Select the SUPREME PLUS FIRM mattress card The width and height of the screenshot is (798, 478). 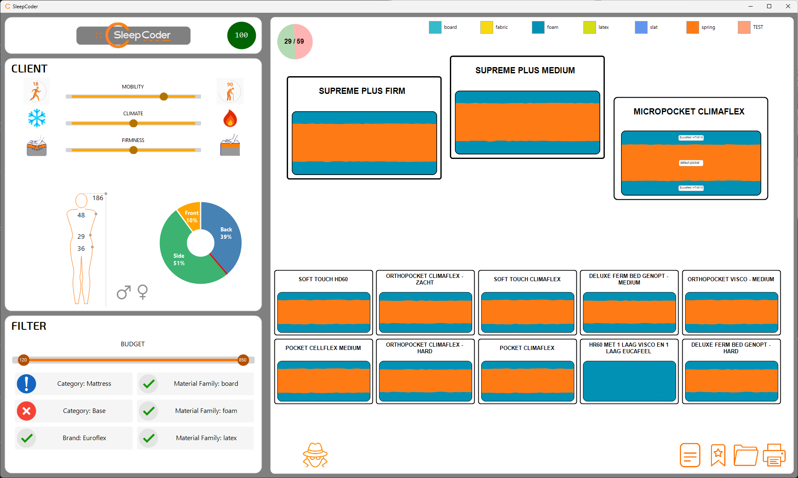(x=364, y=128)
